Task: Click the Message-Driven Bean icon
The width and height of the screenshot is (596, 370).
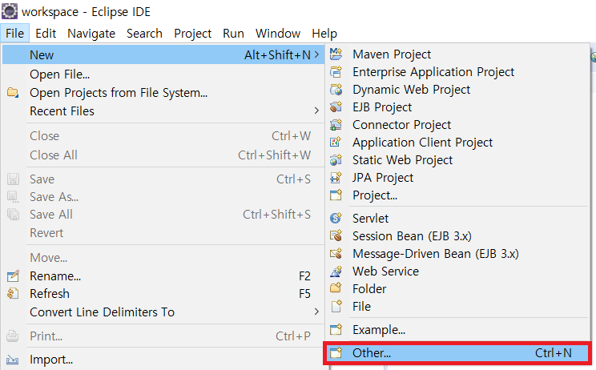Action: 336,253
